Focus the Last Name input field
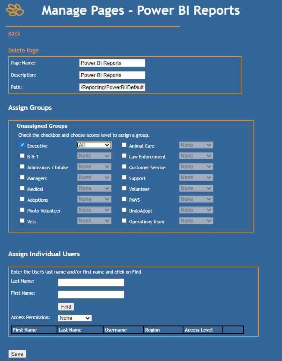 (91, 283)
